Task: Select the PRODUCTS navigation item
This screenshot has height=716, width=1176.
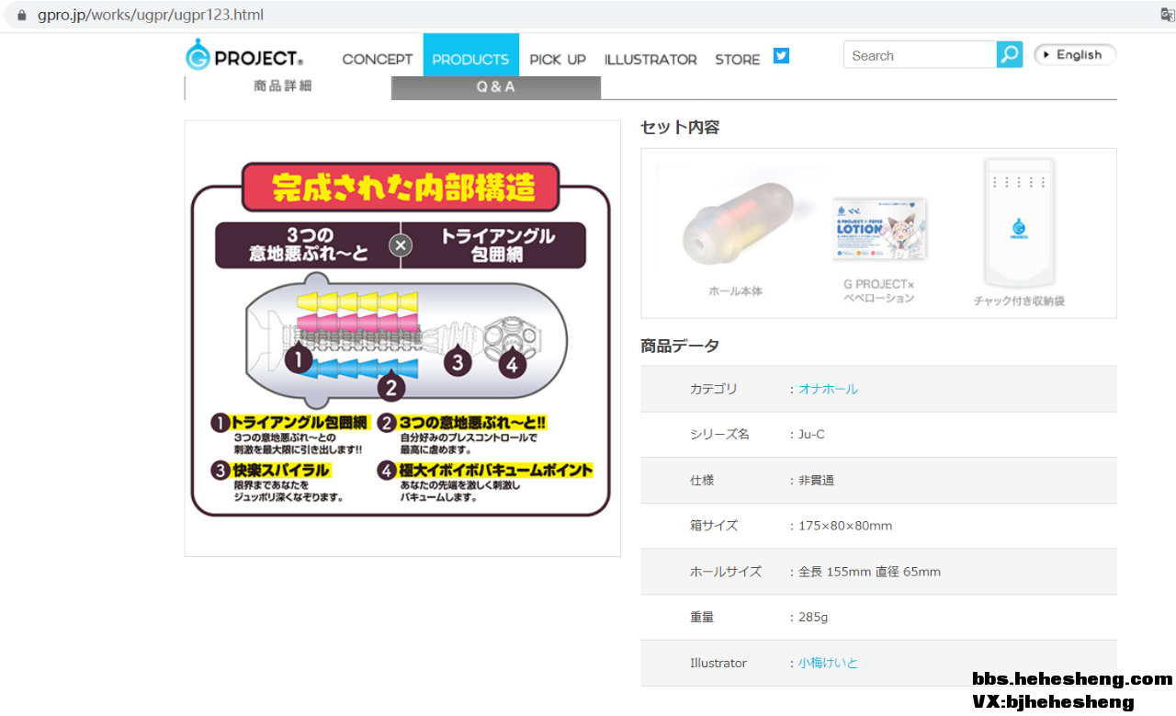Action: click(470, 60)
